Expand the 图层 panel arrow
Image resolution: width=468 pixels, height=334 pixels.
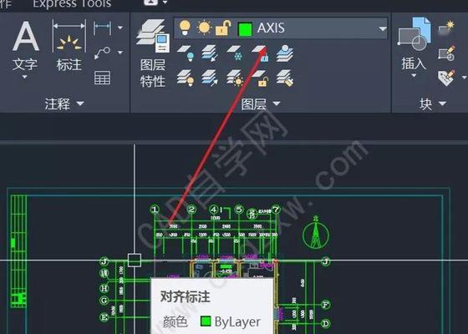[277, 104]
